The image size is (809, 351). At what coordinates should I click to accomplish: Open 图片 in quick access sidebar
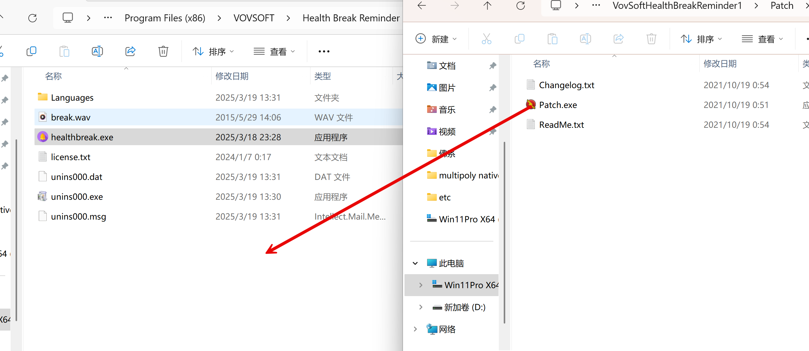447,88
